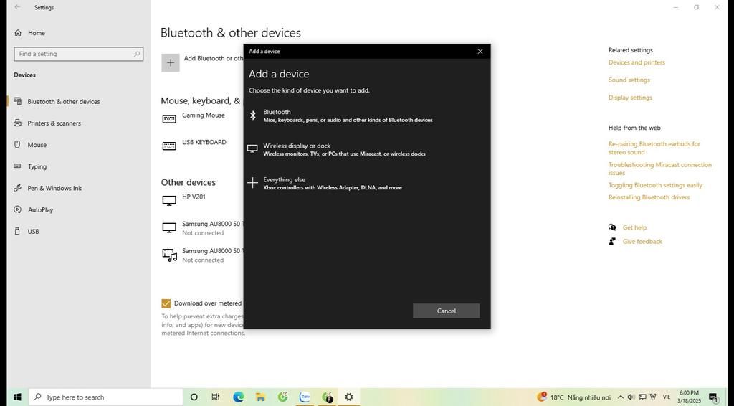Open the Typing settings section
Viewport: 734px width, 406px height.
(x=37, y=166)
